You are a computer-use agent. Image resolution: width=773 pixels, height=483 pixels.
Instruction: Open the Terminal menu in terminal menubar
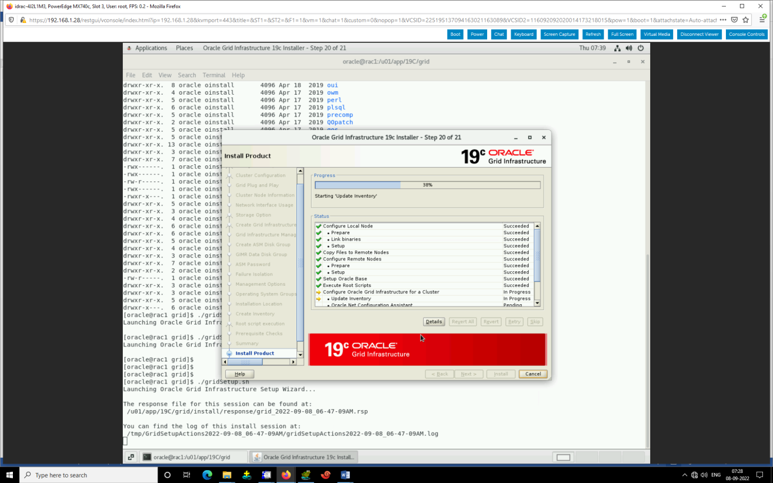(x=214, y=75)
